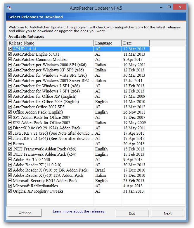
Task: Uncheck Java JRE 7.21 (x86) checkbox
Action: (10, 133)
